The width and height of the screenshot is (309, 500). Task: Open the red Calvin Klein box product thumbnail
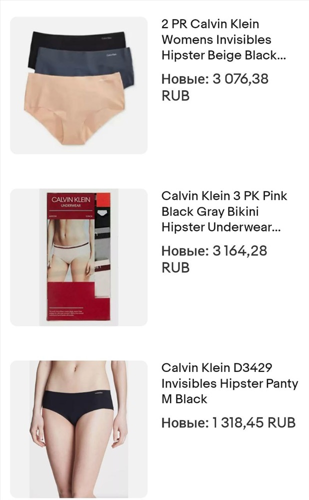(79, 257)
